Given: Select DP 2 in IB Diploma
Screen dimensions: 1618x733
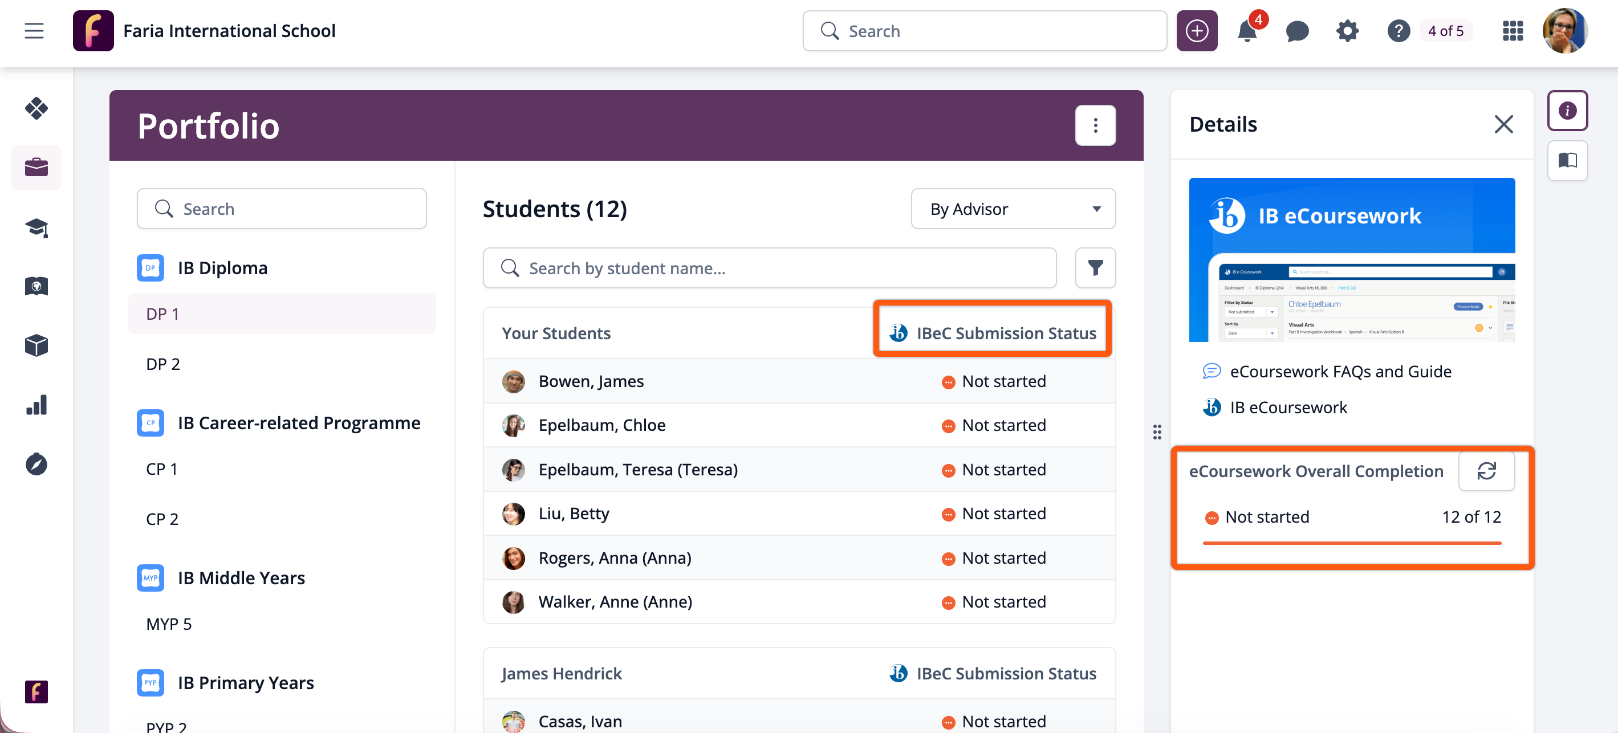Looking at the screenshot, I should pos(163,364).
